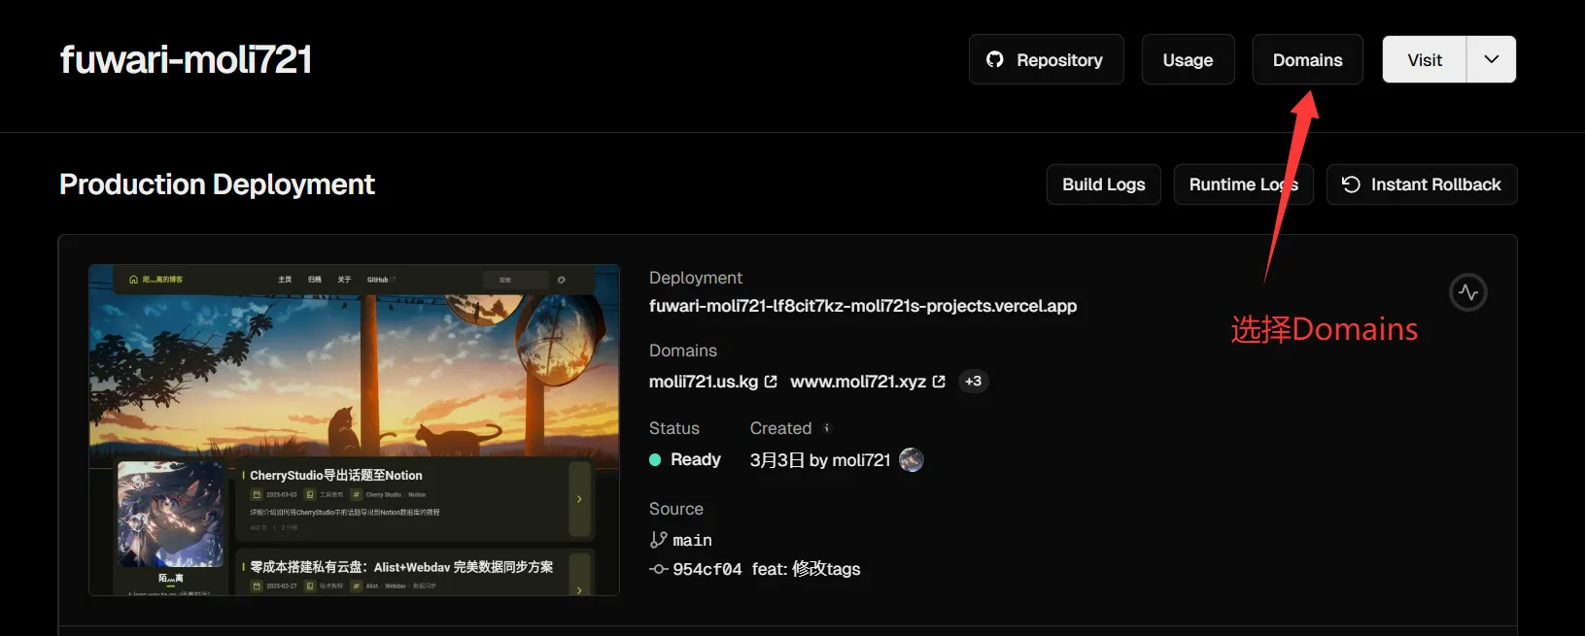
Task: Open Build Logs
Action: pyautogui.click(x=1104, y=184)
